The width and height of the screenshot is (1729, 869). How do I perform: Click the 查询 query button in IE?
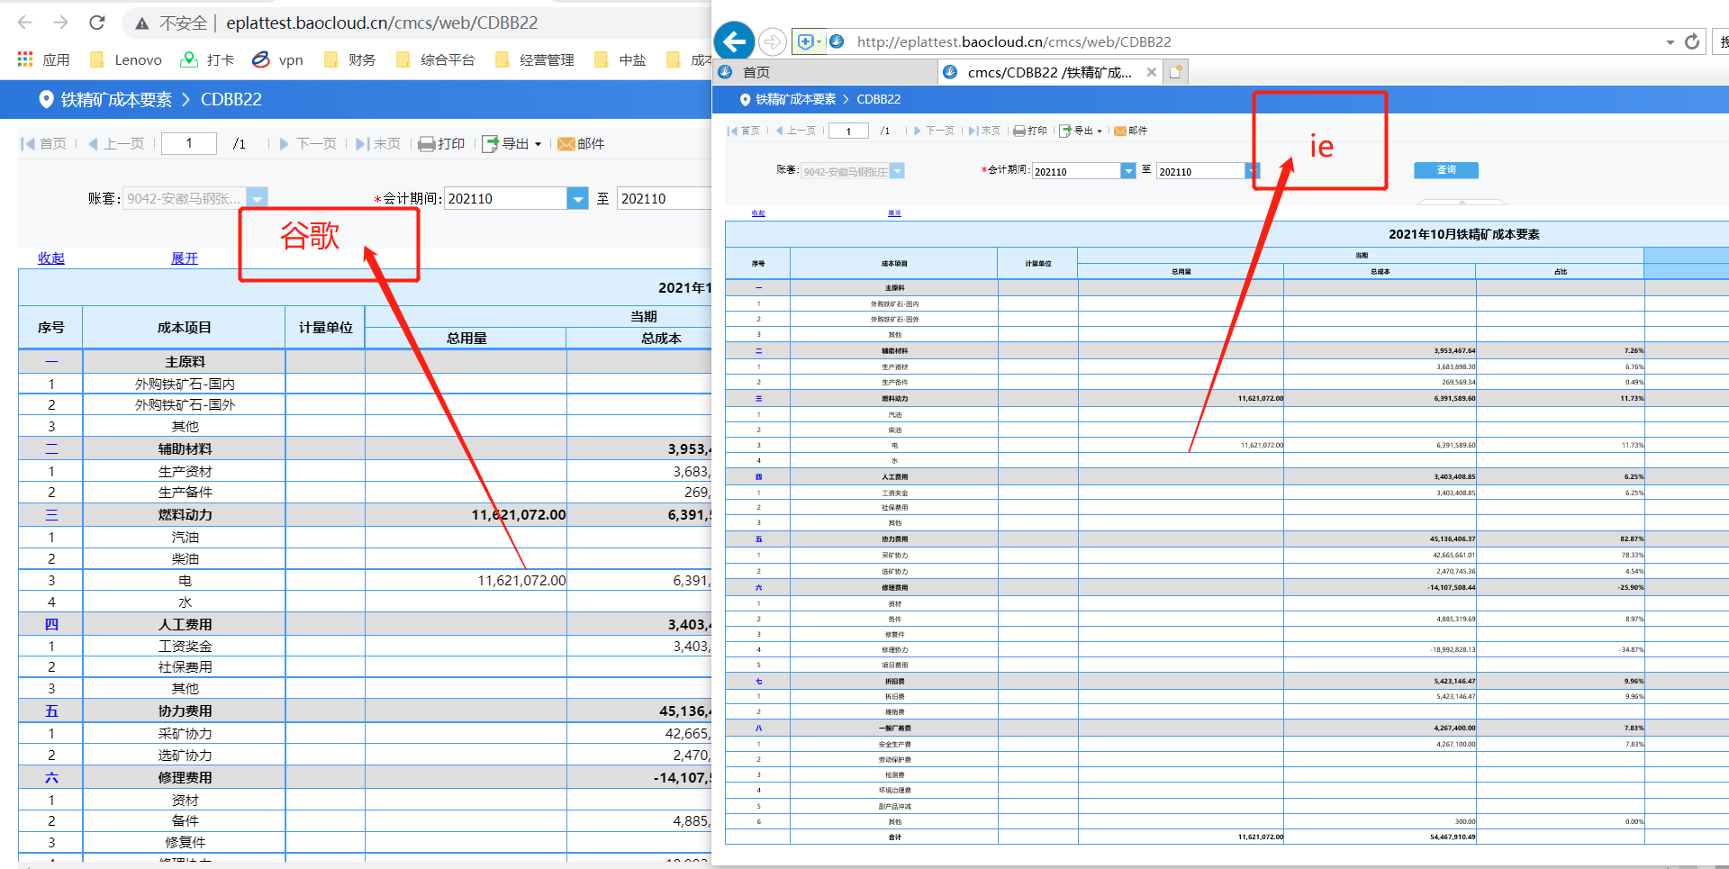pyautogui.click(x=1446, y=170)
